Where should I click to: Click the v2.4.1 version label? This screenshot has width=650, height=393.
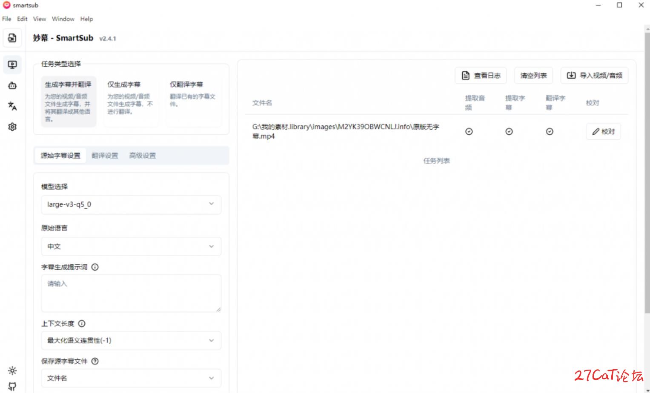click(x=108, y=39)
